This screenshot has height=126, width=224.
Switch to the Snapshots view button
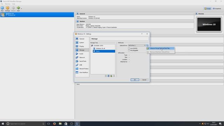click(217, 8)
